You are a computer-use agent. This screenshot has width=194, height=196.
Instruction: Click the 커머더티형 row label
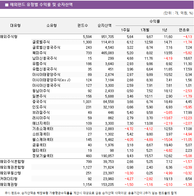[x=9, y=179]
